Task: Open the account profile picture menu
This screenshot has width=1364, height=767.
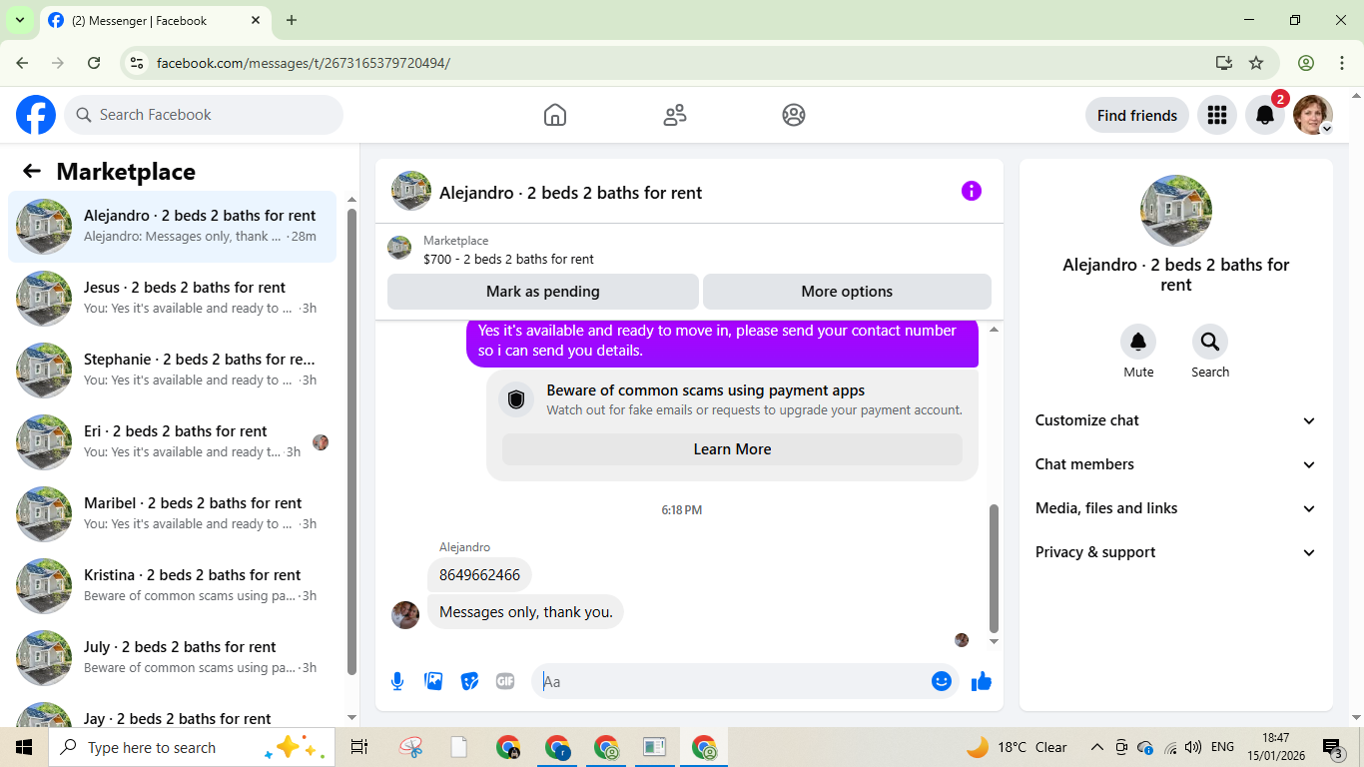Action: coord(1313,115)
